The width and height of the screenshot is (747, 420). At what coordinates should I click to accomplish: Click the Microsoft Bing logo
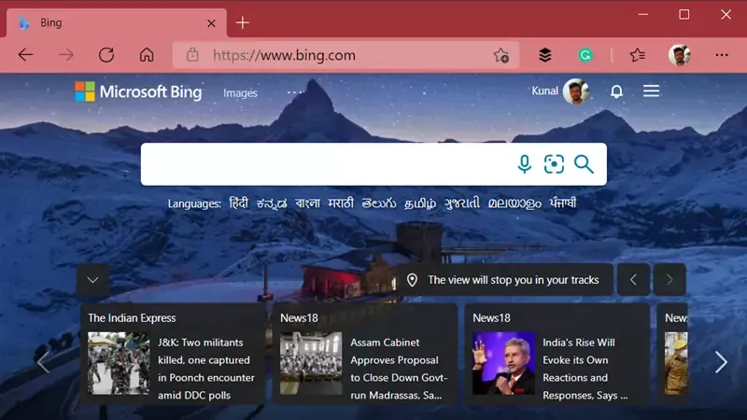pos(138,91)
